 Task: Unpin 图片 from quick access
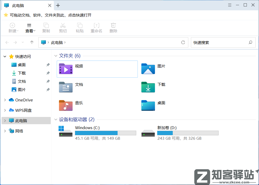pyautogui.click(x=48, y=90)
